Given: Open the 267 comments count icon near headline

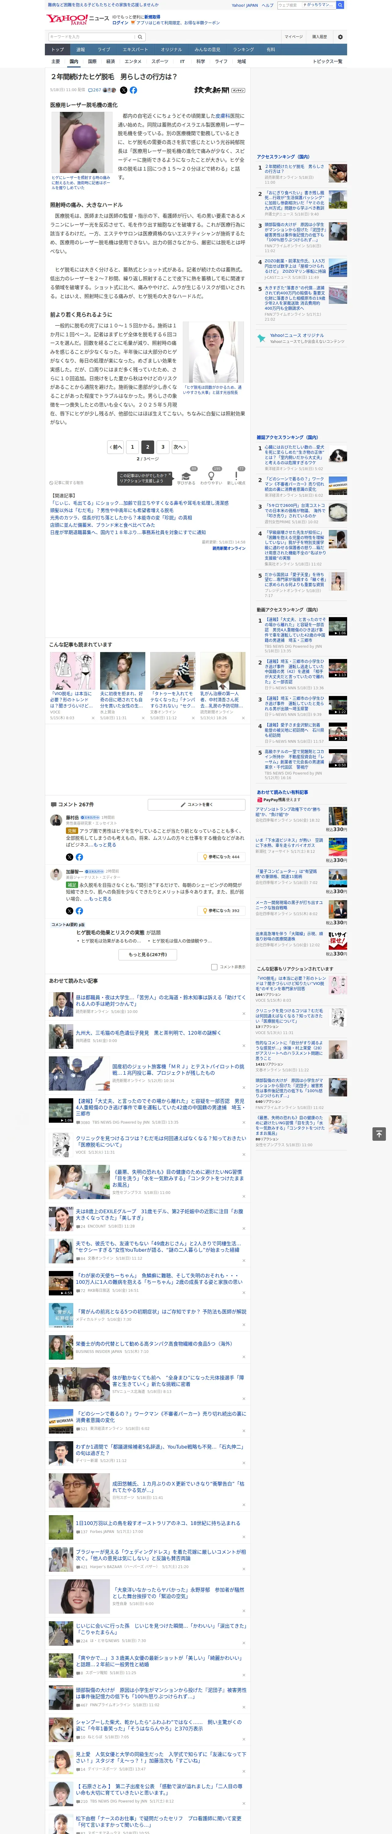Looking at the screenshot, I should [95, 90].
